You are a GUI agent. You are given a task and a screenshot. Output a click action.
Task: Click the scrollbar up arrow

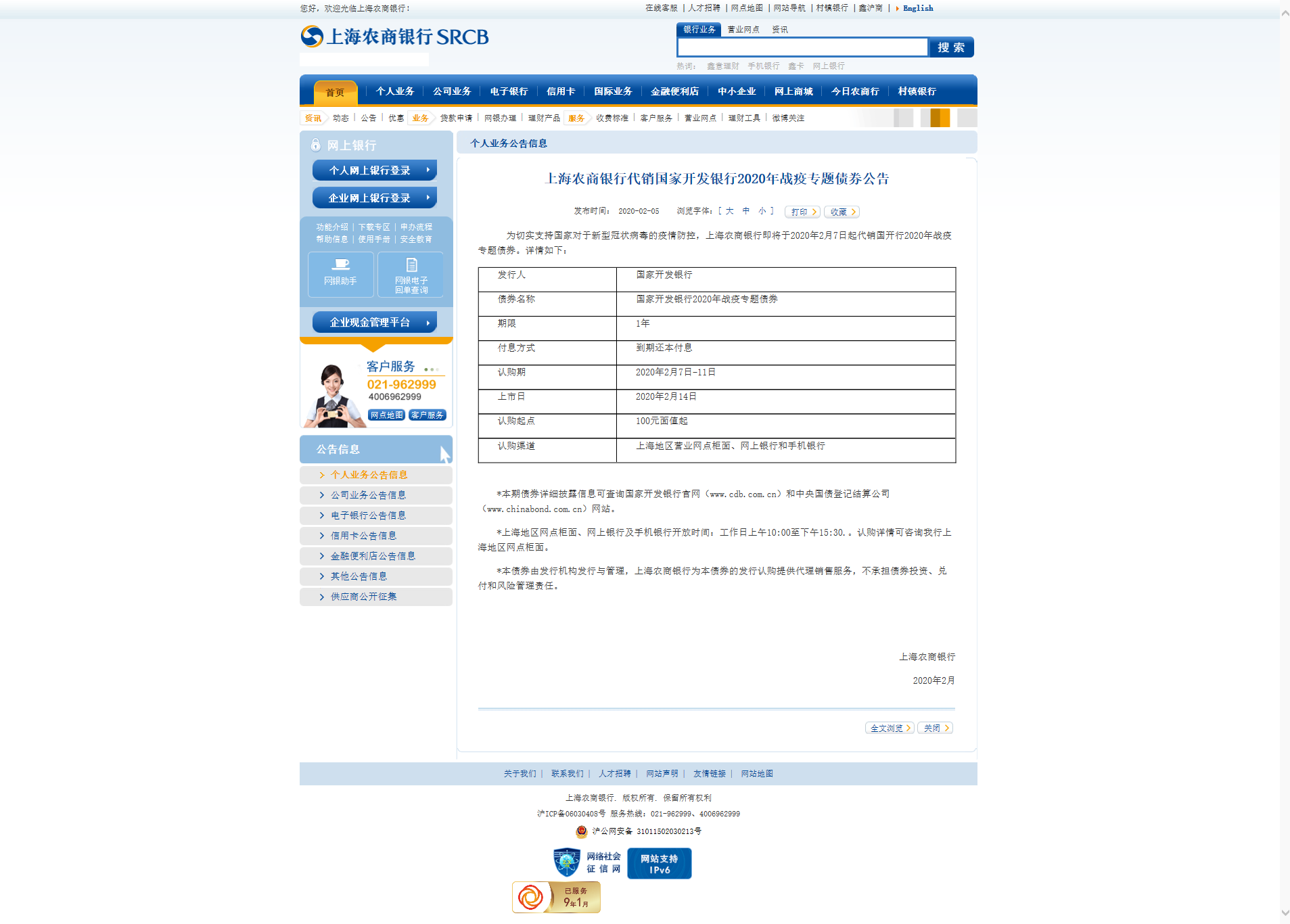tap(1285, 13)
